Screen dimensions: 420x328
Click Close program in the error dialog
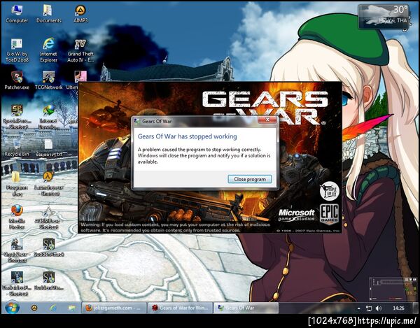pyautogui.click(x=250, y=179)
